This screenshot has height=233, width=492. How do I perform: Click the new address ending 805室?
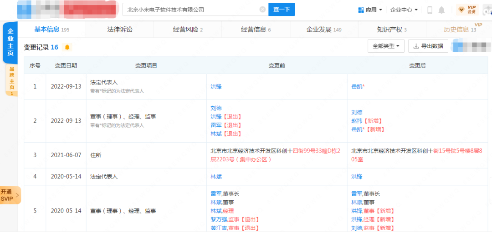[416, 155]
